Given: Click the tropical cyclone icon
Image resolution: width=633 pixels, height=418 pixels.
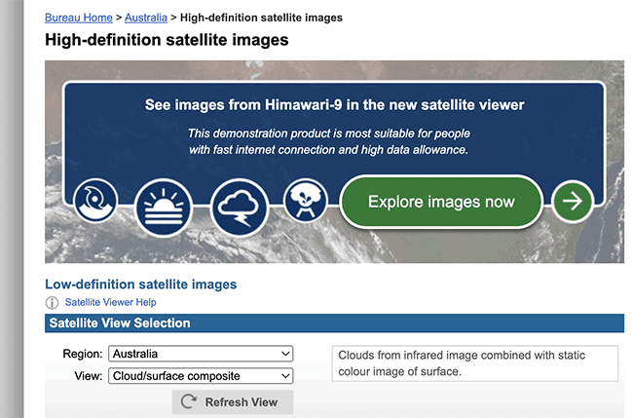Looking at the screenshot, I should click(x=95, y=201).
